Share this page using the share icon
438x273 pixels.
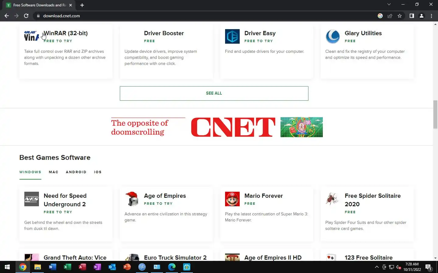click(390, 16)
